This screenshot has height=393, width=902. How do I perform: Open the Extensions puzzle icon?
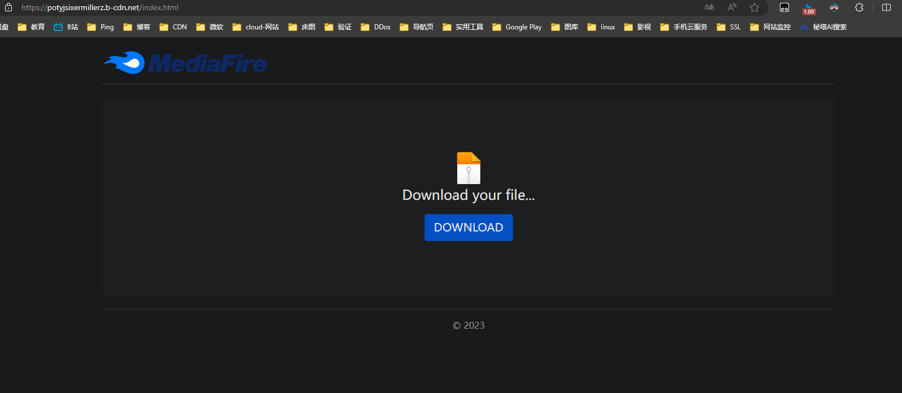859,7
